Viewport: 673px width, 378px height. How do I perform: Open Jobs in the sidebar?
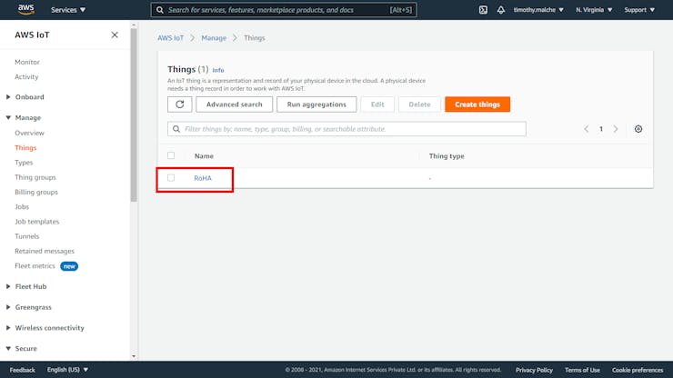(x=22, y=207)
